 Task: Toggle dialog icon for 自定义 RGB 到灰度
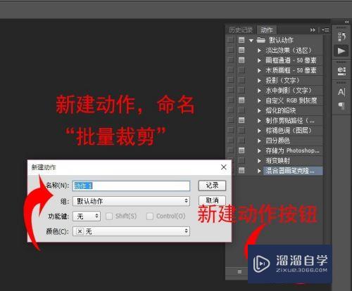pyautogui.click(x=241, y=101)
